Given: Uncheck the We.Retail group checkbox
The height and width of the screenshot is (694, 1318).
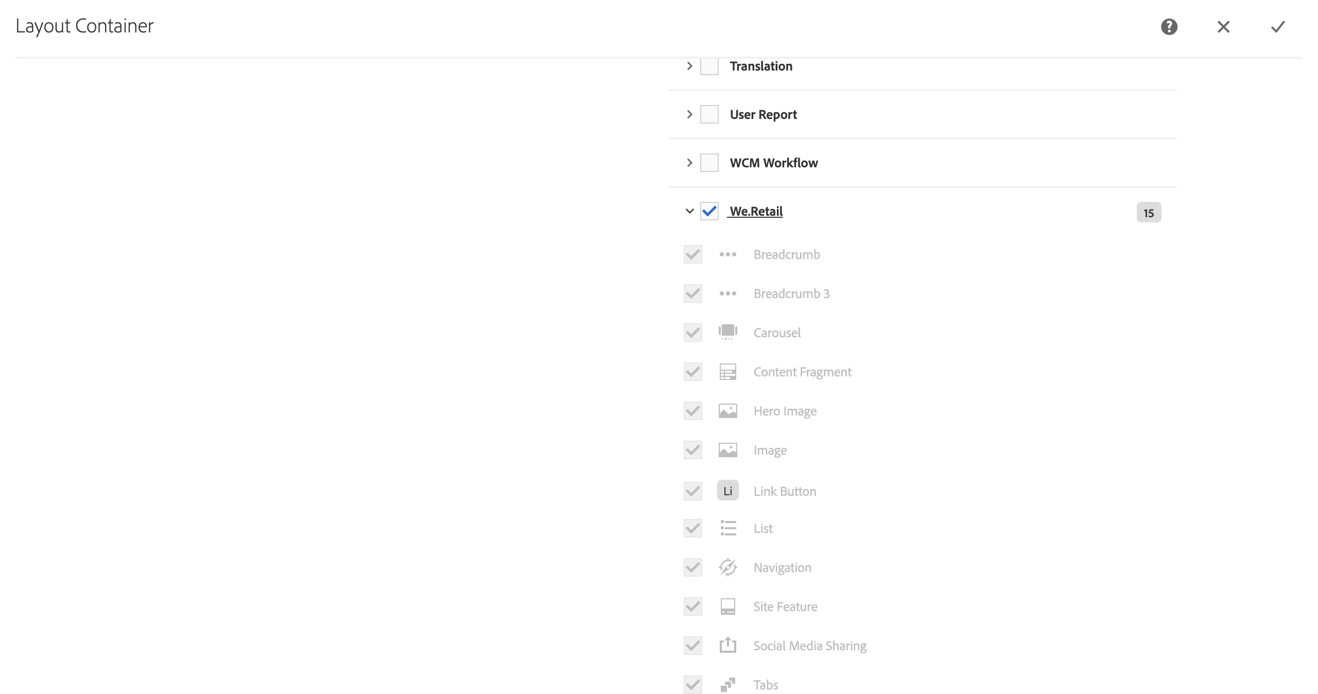Looking at the screenshot, I should click(x=709, y=211).
